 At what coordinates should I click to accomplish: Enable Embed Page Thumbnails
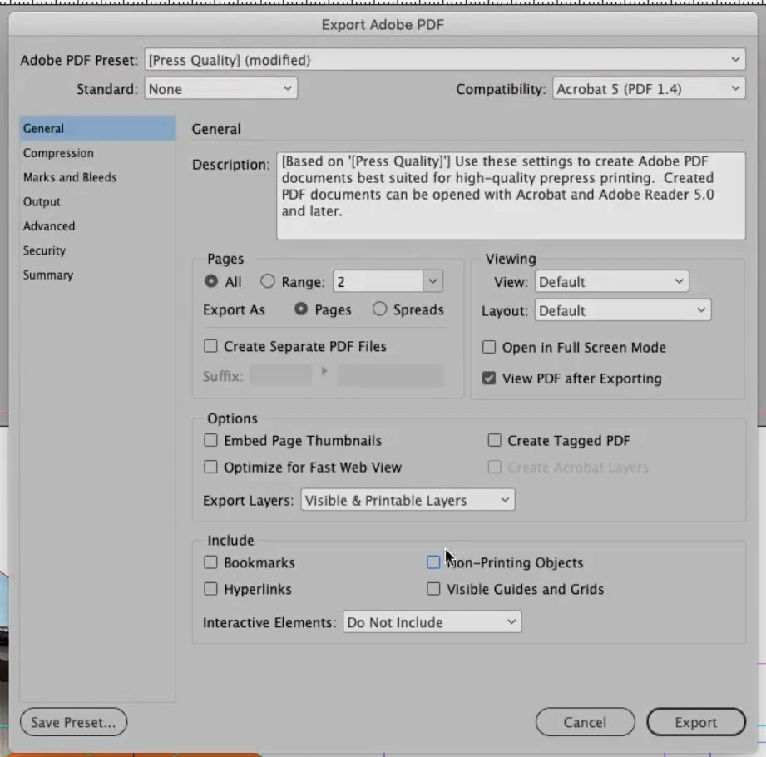coord(210,440)
